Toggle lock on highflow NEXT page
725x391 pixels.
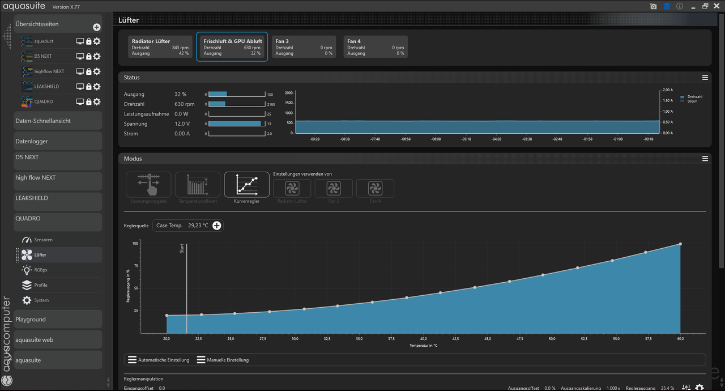tap(88, 71)
